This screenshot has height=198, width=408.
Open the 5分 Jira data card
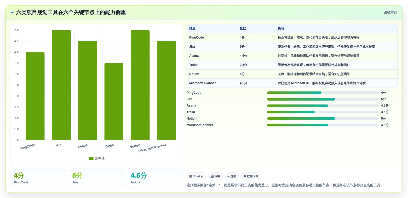pos(96,178)
